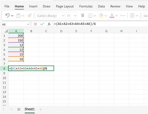This screenshot has height=114, width=148.
Task: Click the text alignment icon
Action: (x=132, y=16)
